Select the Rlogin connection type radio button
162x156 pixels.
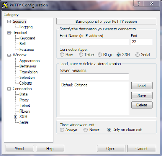click(100, 55)
